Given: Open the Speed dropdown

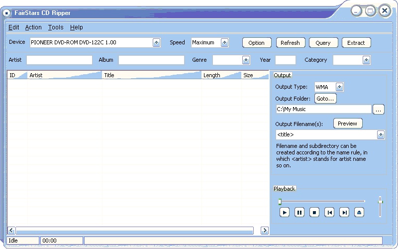Looking at the screenshot, I should 224,43.
